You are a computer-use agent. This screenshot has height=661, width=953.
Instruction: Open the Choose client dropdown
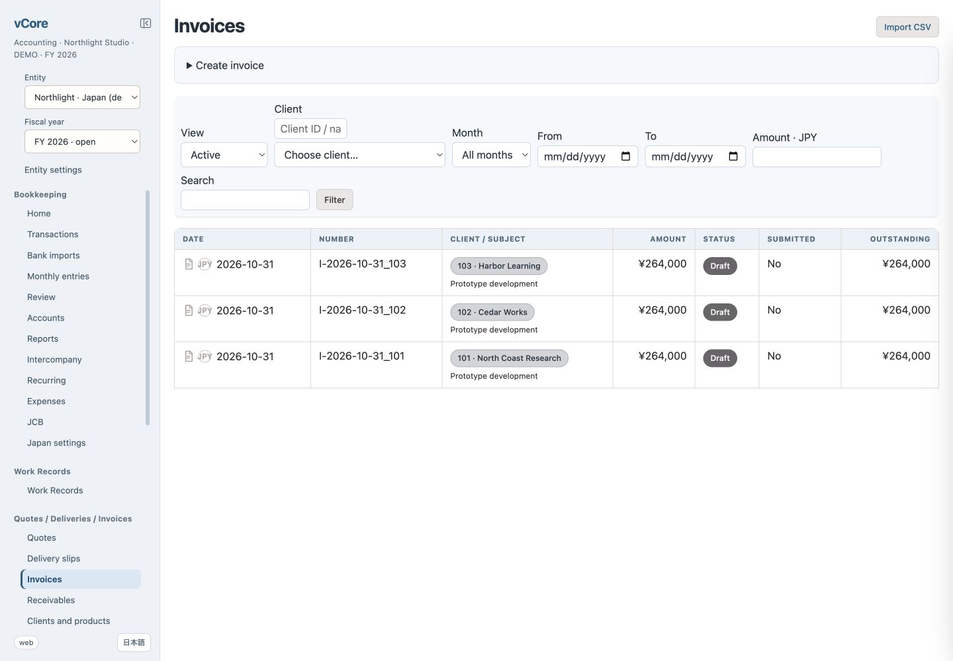[359, 155]
